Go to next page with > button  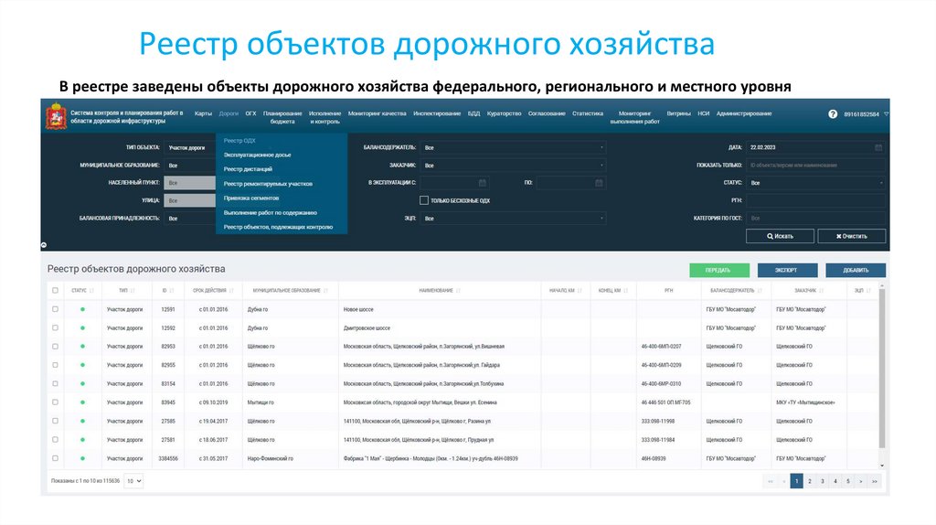click(861, 481)
